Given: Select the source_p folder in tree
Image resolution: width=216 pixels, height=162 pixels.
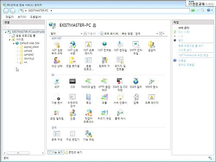Looking at the screenshot, I should pos(29,58).
